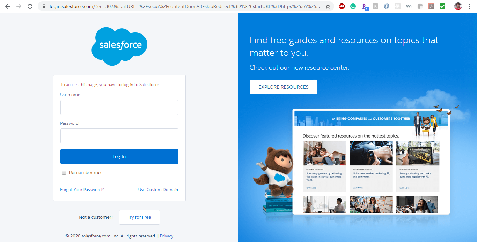Click the 'To access this page' login message
Viewport: 477px width, 242px height.
click(x=110, y=85)
